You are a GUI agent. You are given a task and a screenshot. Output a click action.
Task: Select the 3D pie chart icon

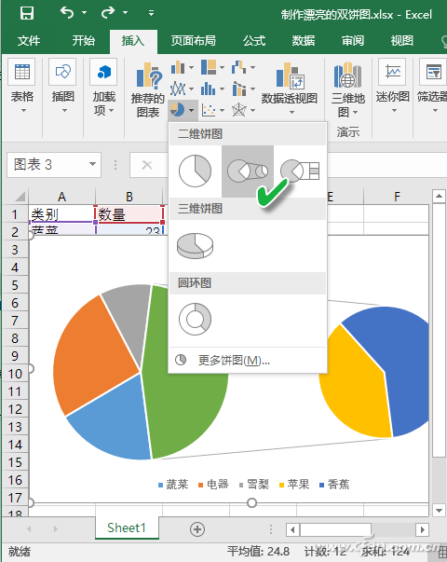tap(196, 245)
